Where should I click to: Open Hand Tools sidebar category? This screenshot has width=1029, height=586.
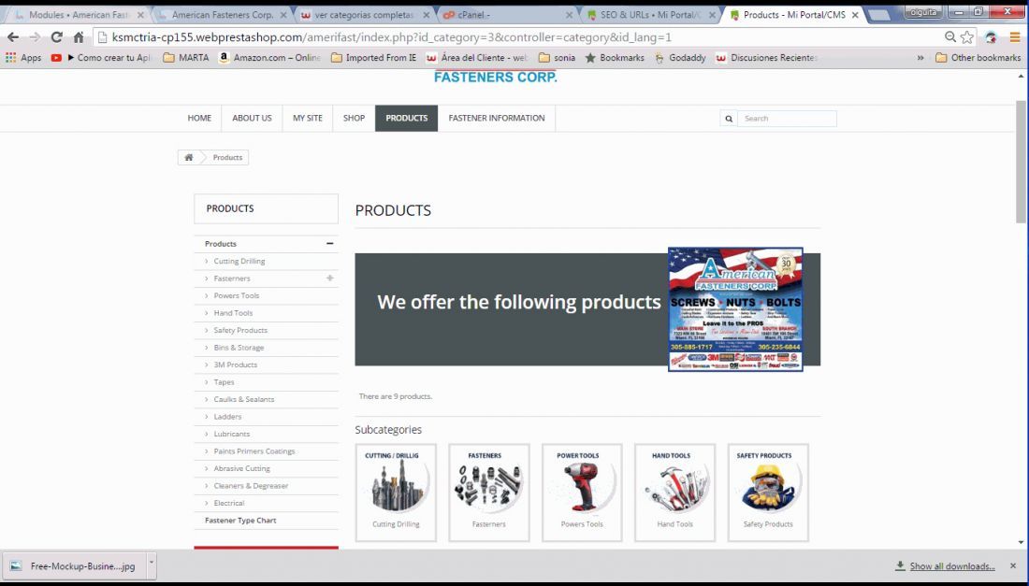click(233, 313)
